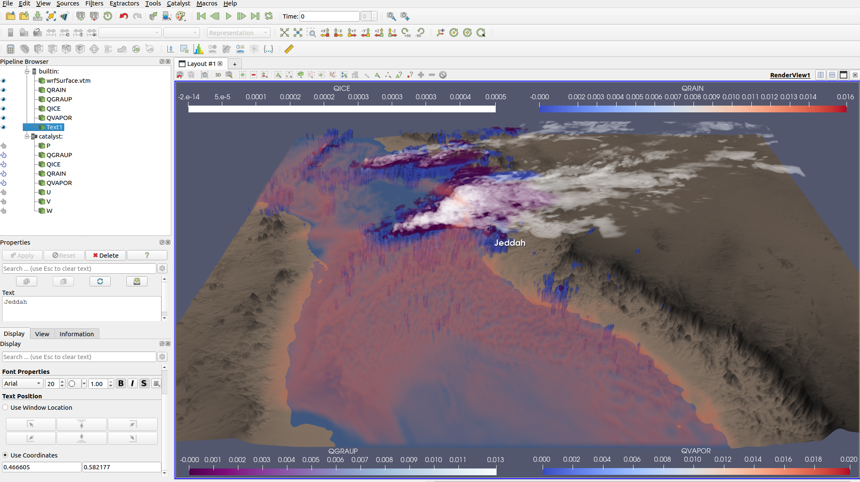
Task: Click the Ruler tool icon
Action: (289, 49)
